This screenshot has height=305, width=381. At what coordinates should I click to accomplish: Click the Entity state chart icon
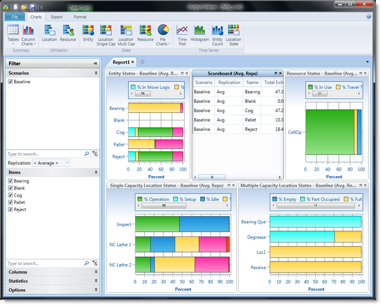pos(88,33)
